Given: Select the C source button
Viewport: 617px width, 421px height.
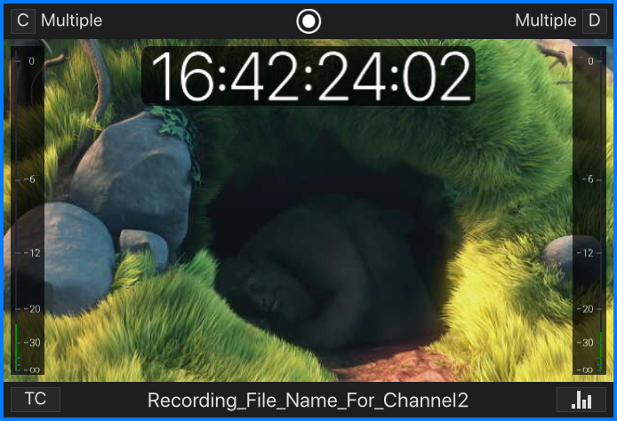Looking at the screenshot, I should point(23,20).
